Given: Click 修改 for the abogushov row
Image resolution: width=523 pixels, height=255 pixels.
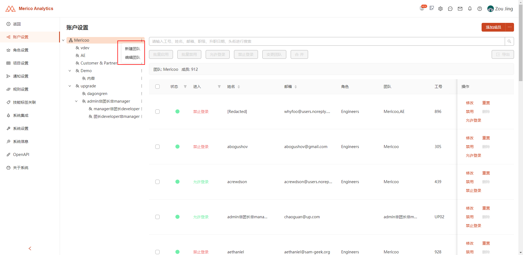Looking at the screenshot, I should (x=470, y=138).
